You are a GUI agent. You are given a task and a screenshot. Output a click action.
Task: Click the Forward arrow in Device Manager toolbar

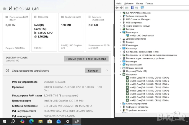[x=121, y=8]
